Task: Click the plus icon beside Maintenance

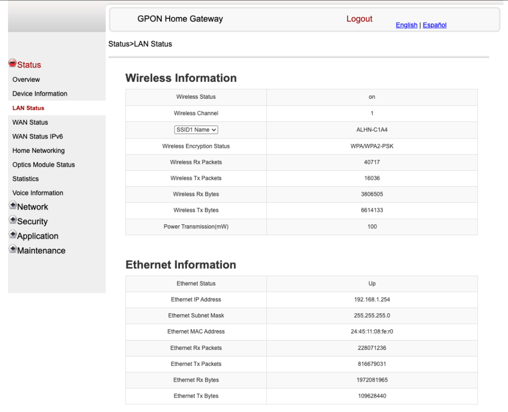Action: click(13, 248)
